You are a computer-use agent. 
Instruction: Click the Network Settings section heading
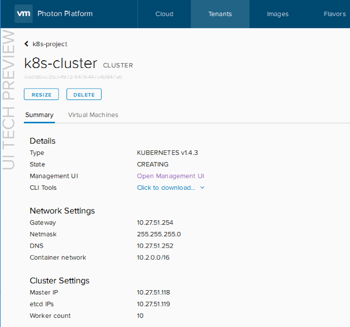[62, 211]
